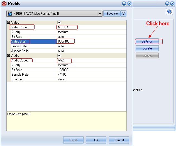The width and height of the screenshot is (176, 146).
Task: Click auto value of video Bit Rate
Action: click(61, 37)
